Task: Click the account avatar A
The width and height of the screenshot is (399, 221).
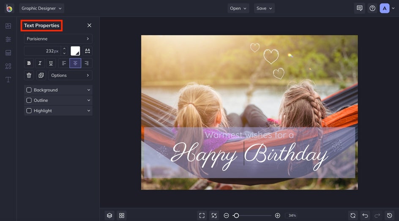Action: [385, 8]
